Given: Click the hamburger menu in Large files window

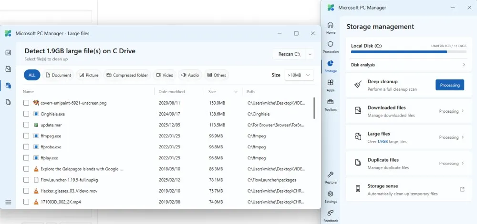Looking at the screenshot, I should [x=8, y=202].
